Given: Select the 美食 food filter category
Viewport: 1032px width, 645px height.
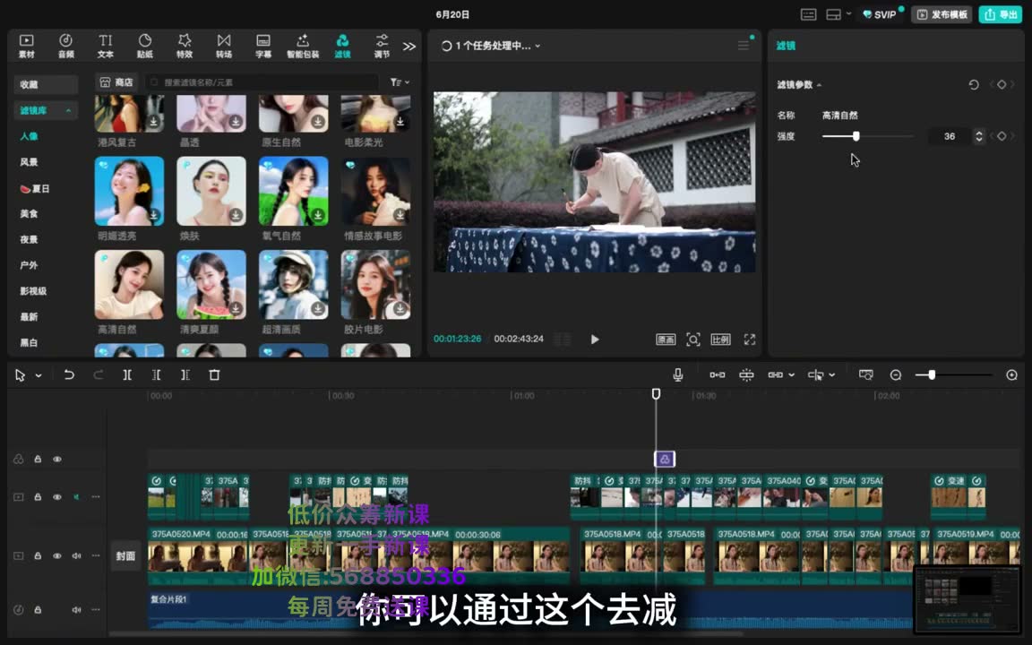Looking at the screenshot, I should click(29, 213).
